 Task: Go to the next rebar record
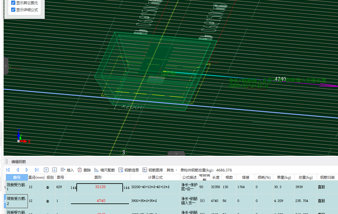click(x=27, y=170)
